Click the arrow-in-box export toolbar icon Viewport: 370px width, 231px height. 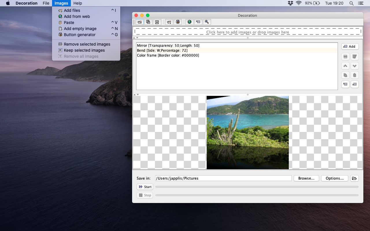[x=157, y=22]
